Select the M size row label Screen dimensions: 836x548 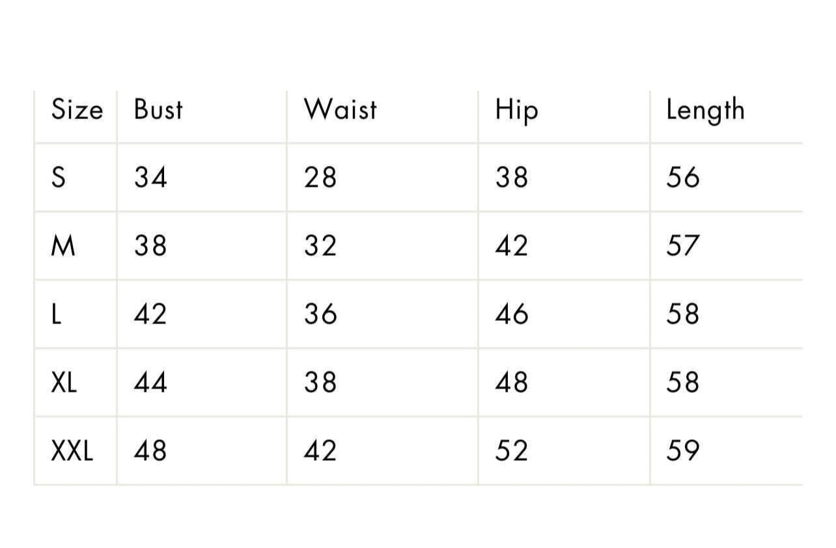tap(63, 246)
